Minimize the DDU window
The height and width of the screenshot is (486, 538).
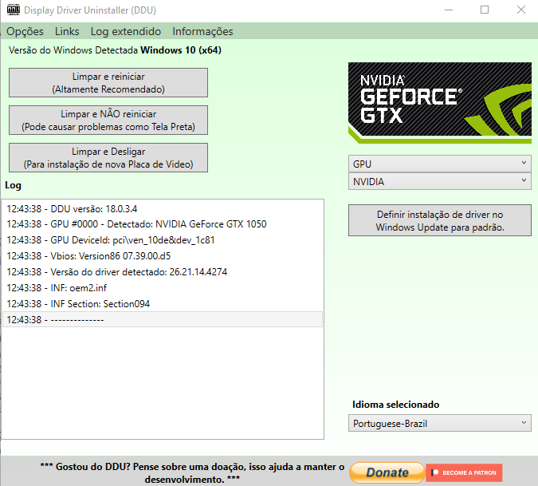[x=449, y=10]
